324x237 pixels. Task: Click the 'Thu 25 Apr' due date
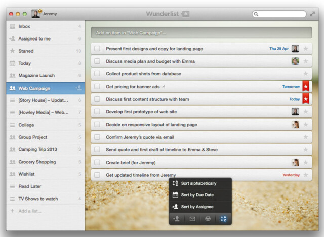point(279,49)
